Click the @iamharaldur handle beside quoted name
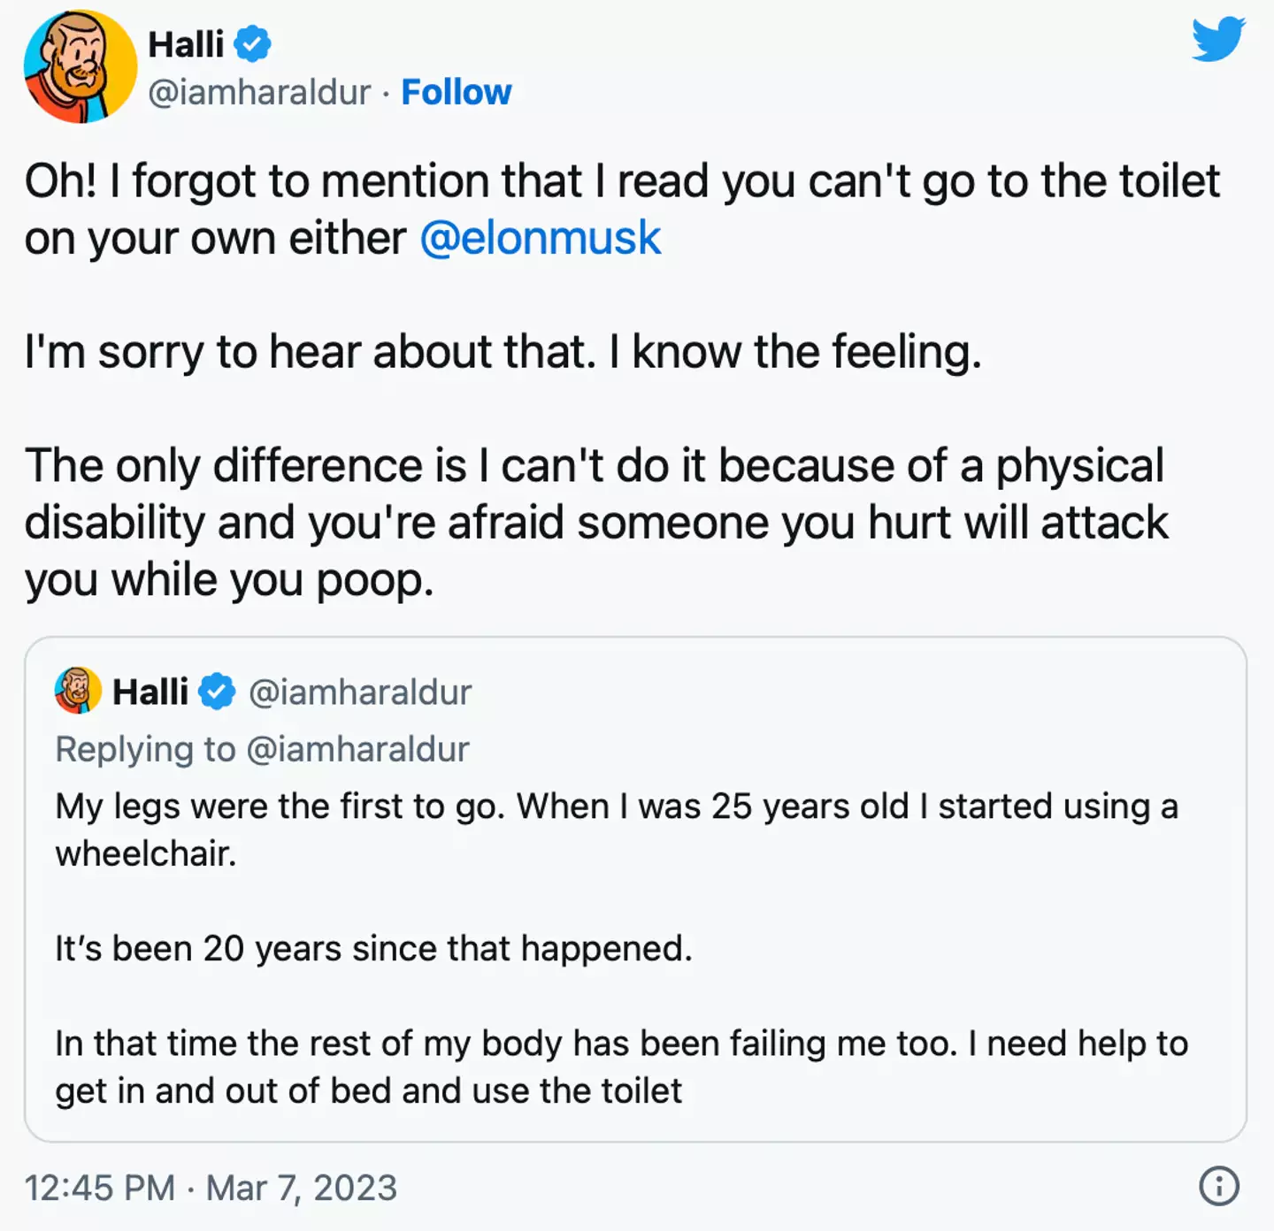Viewport: 1274px width, 1231px height. [360, 692]
